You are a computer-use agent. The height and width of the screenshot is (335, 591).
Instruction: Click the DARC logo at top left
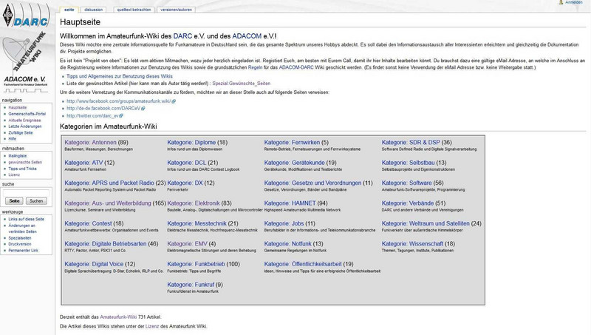pyautogui.click(x=26, y=15)
